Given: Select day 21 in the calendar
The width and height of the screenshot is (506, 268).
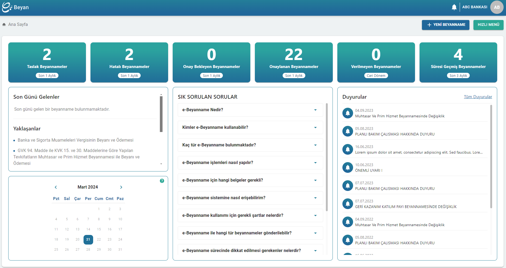Looking at the screenshot, I should coord(88,239).
